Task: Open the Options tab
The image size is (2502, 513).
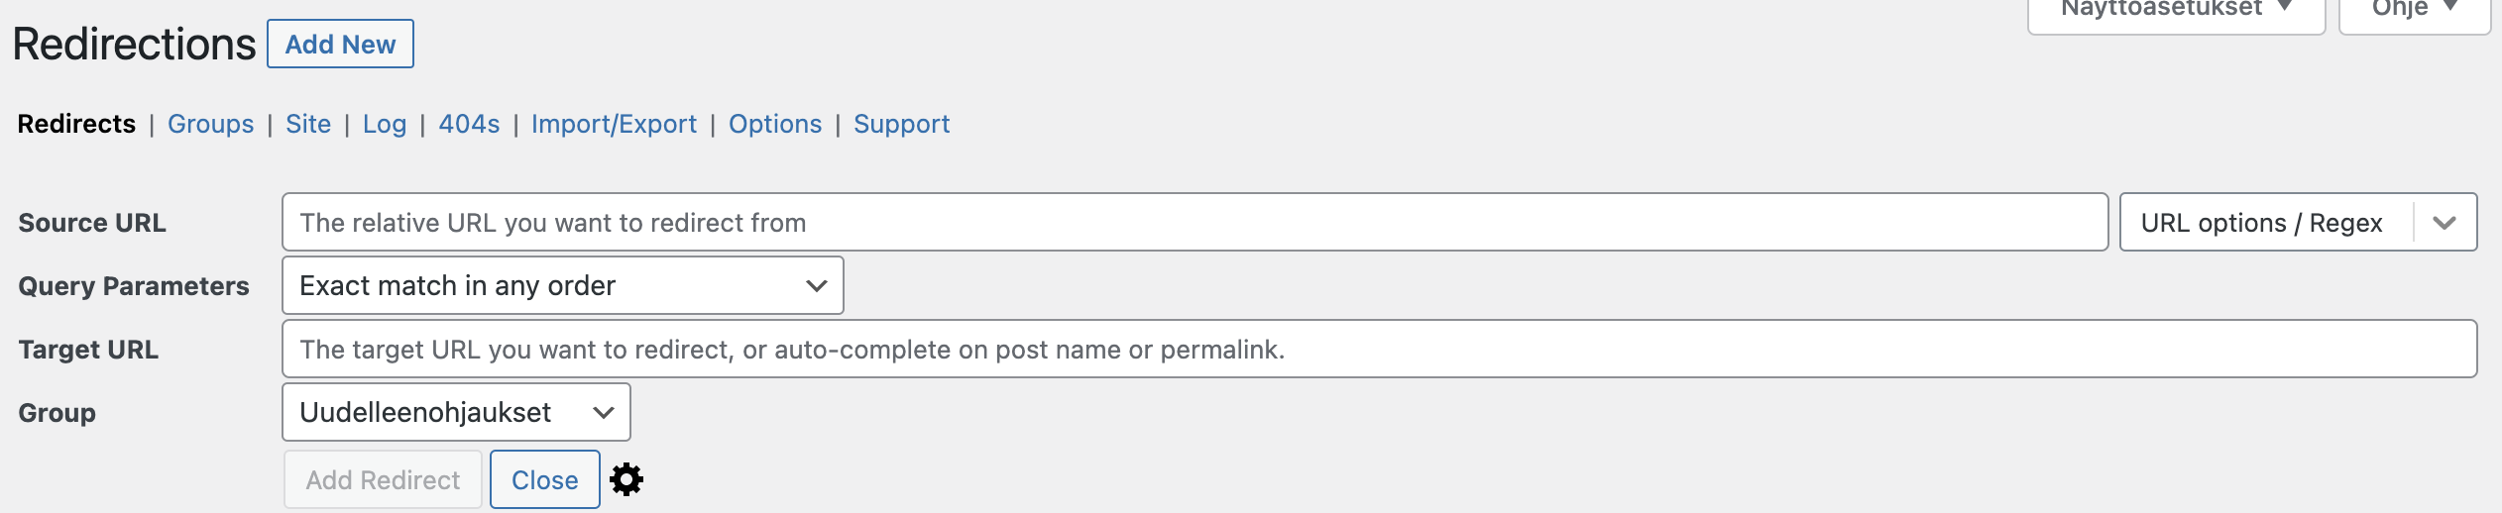Action: [x=775, y=124]
